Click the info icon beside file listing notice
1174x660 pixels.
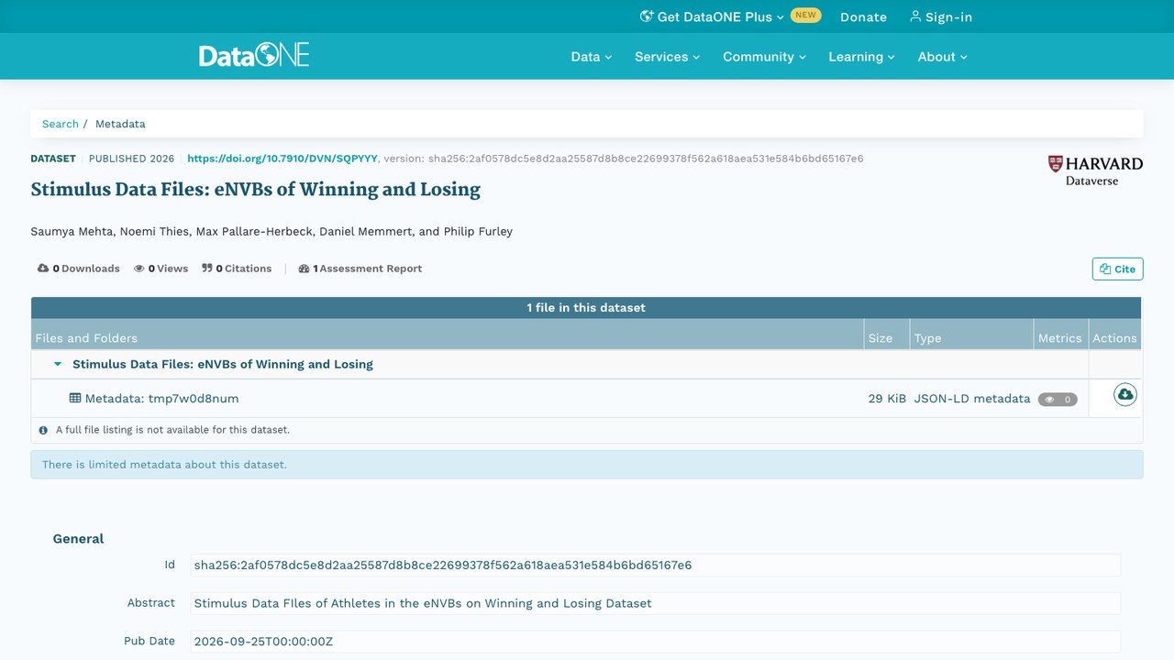pyautogui.click(x=43, y=430)
